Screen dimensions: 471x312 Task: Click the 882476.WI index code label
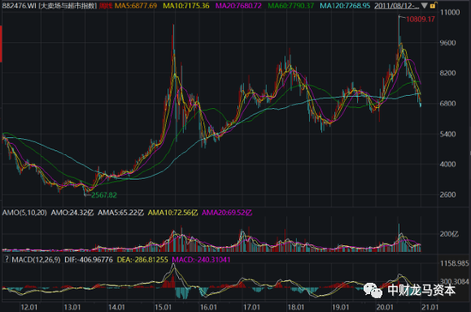[x=19, y=6]
